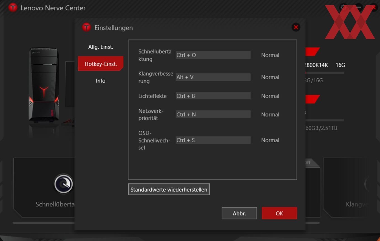Open the Schnellübertaktung gauge icon in main window
Screen dimensions: 380x241
[64, 184]
